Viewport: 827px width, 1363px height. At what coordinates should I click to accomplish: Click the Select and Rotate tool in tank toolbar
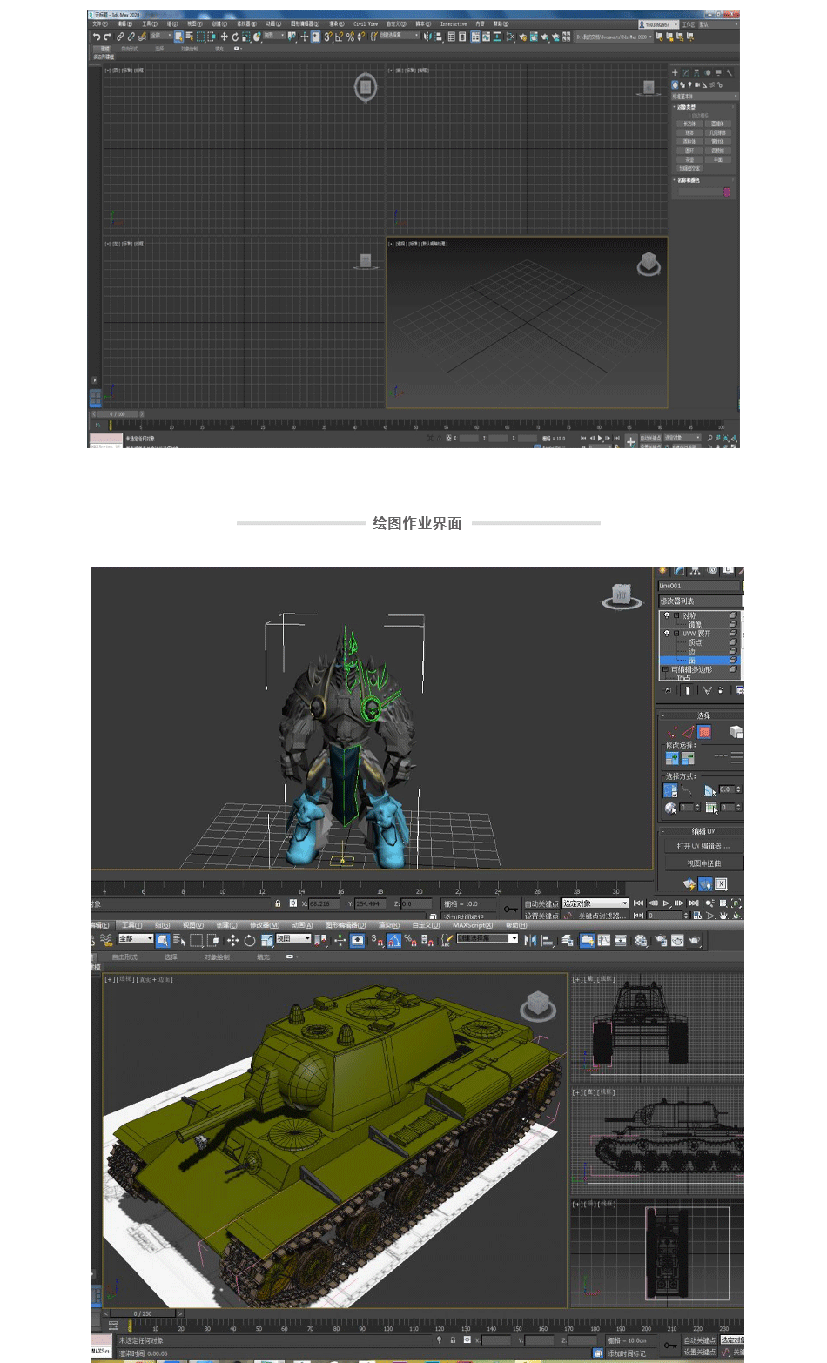pyautogui.click(x=250, y=940)
